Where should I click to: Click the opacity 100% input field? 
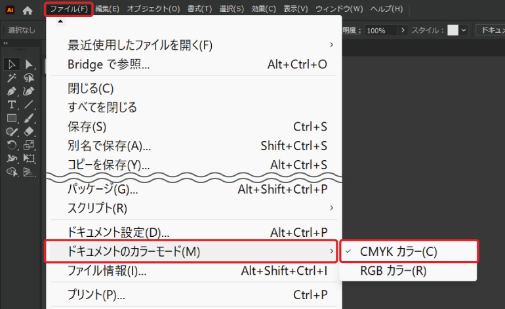click(x=381, y=30)
